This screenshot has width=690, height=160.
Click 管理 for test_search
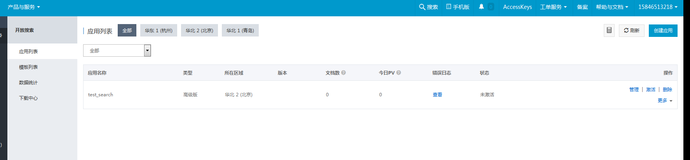pyautogui.click(x=634, y=90)
